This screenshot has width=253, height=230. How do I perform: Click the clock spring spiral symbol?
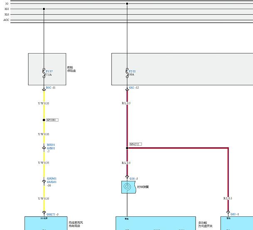127,187
